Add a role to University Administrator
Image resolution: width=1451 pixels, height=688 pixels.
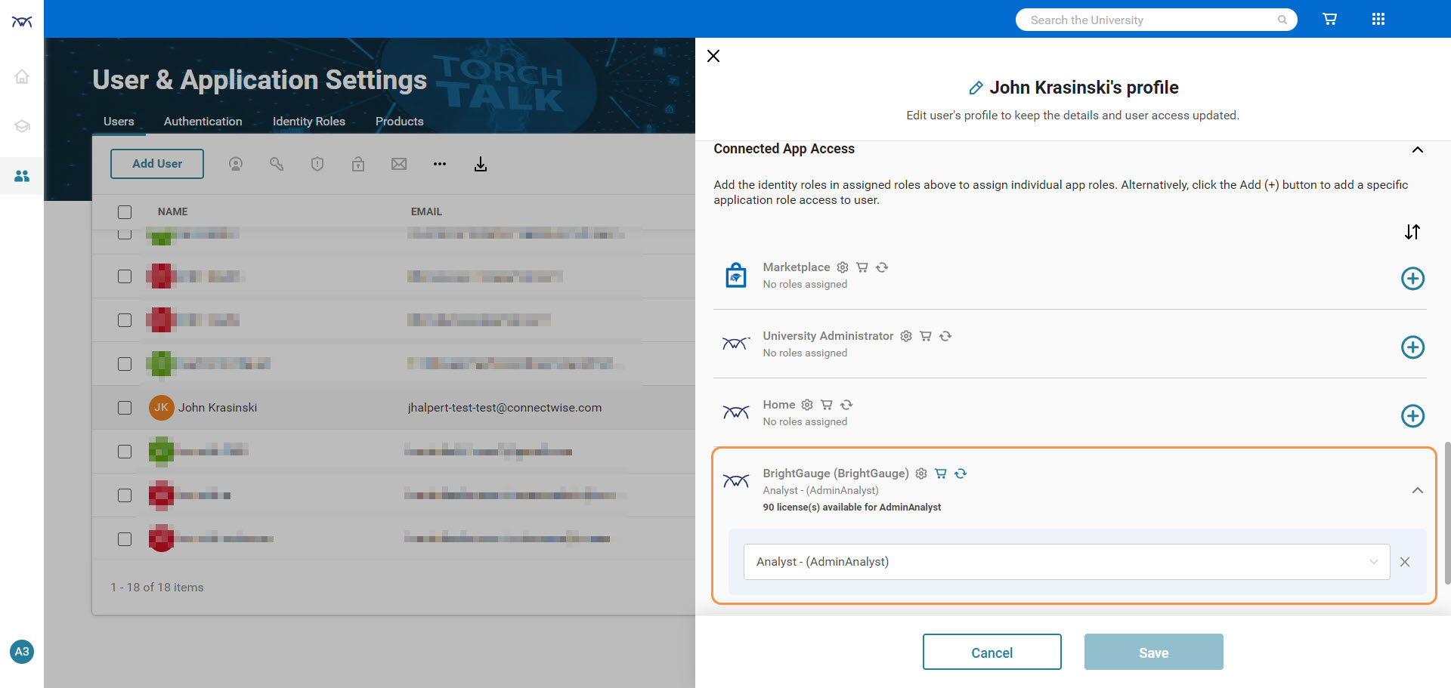pyautogui.click(x=1412, y=347)
